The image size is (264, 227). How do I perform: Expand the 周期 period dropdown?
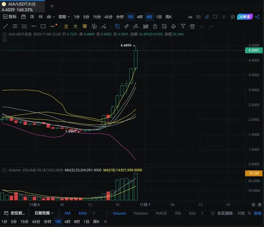64,17
